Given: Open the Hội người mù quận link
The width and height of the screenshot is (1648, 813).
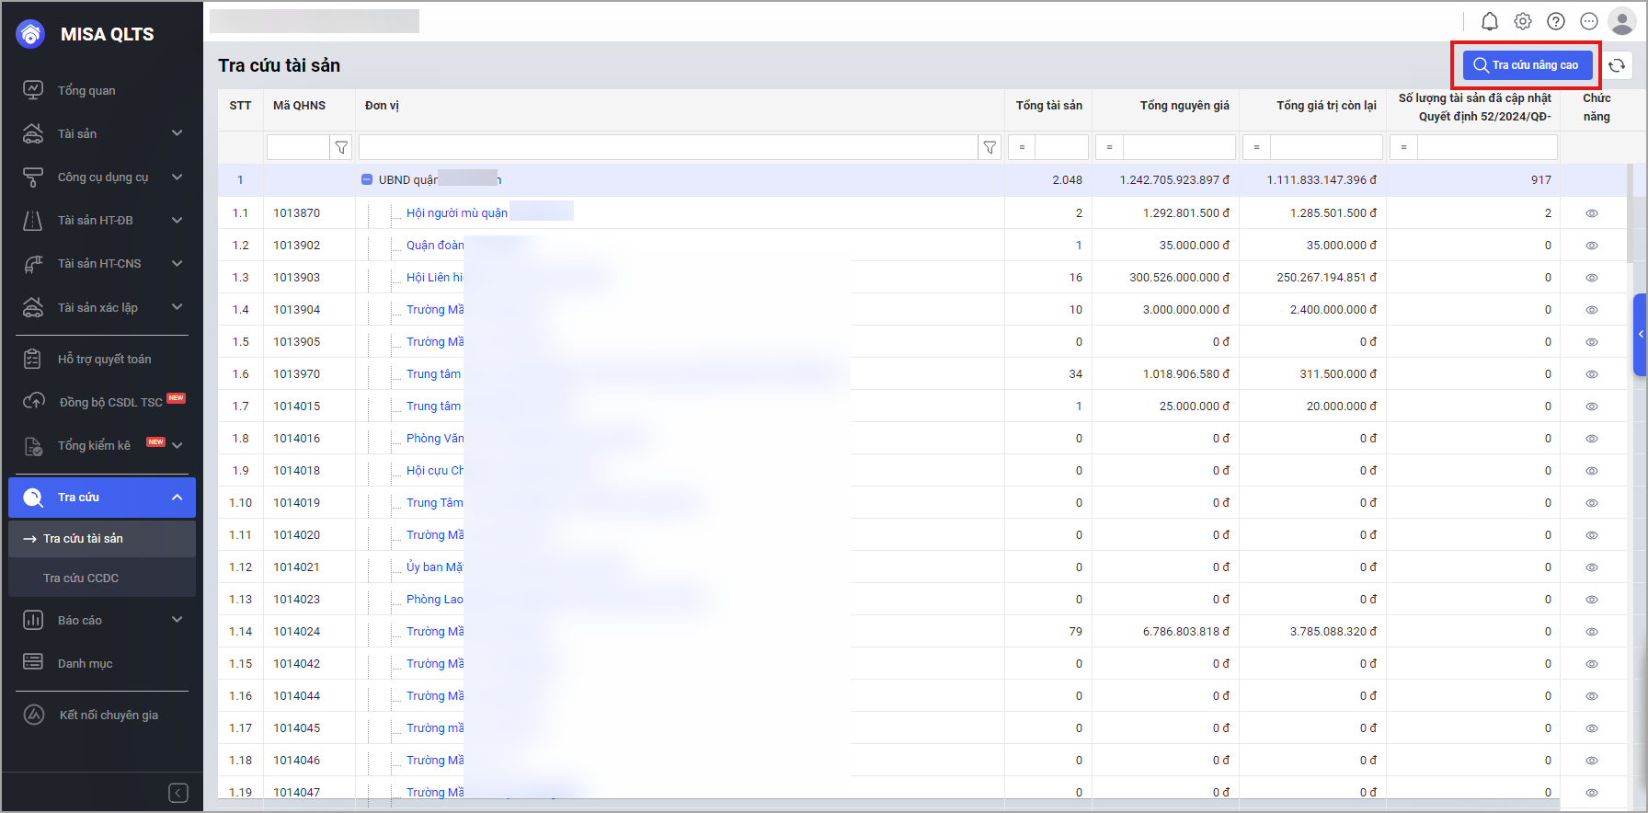Looking at the screenshot, I should click(x=456, y=213).
